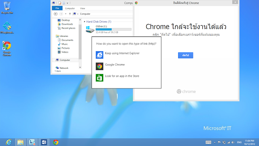Open the File tab in Explorer
Screen dimensions: 259x146
coord(57,8)
